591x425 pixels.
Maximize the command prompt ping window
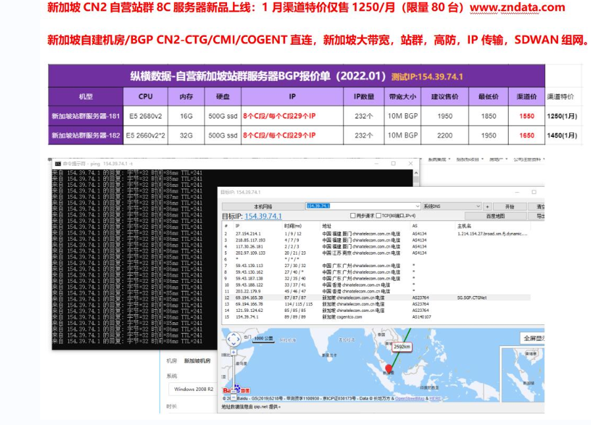click(393, 164)
